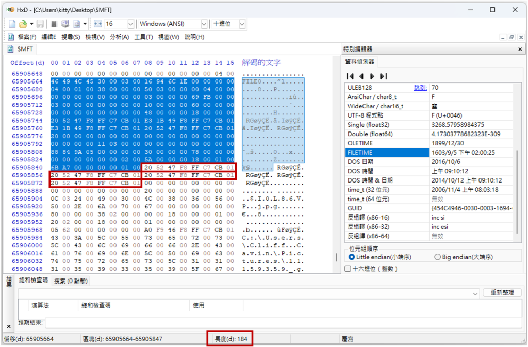Jump to last byte in data inspector
This screenshot has height=347, width=528.
pyautogui.click(x=383, y=76)
